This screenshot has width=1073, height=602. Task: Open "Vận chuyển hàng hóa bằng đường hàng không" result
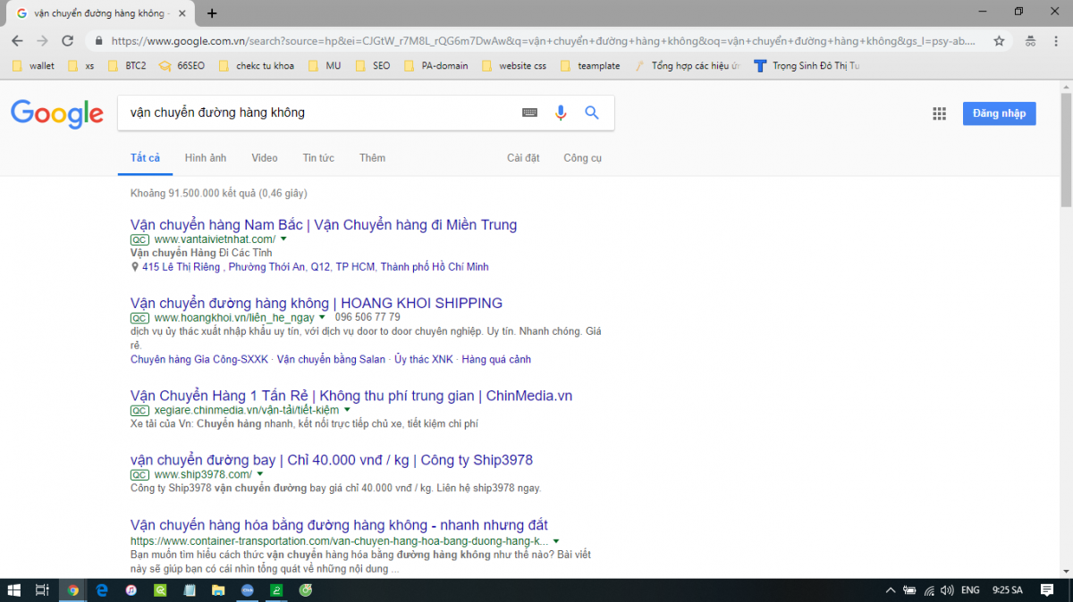[339, 525]
